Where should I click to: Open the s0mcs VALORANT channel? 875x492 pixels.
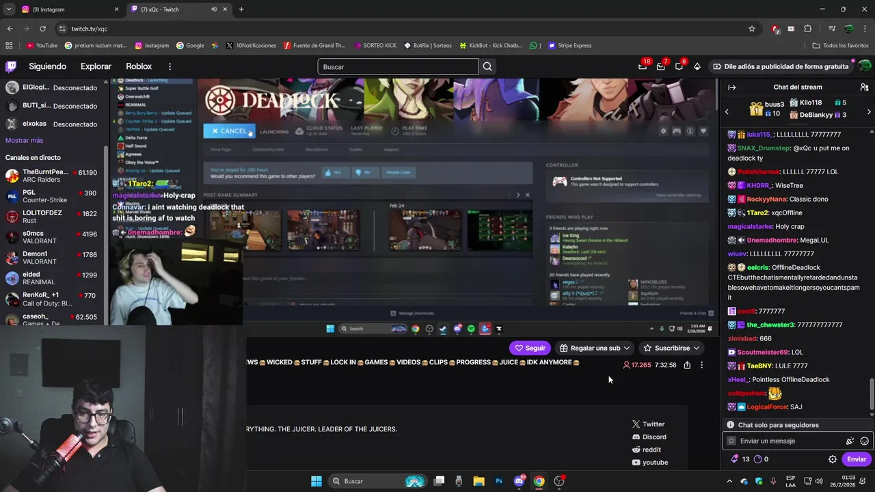coord(52,237)
